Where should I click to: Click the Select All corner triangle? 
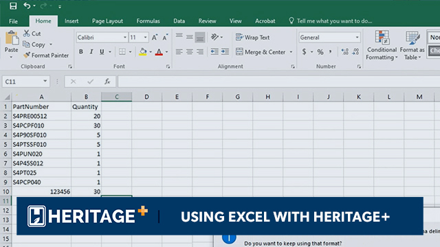point(7,97)
